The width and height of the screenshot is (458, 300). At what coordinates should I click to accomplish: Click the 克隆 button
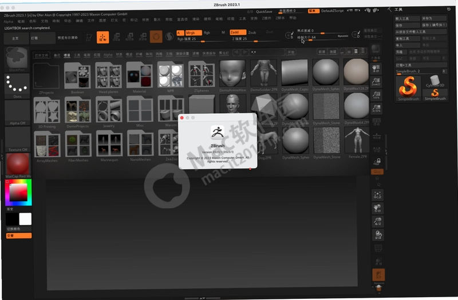point(401,52)
